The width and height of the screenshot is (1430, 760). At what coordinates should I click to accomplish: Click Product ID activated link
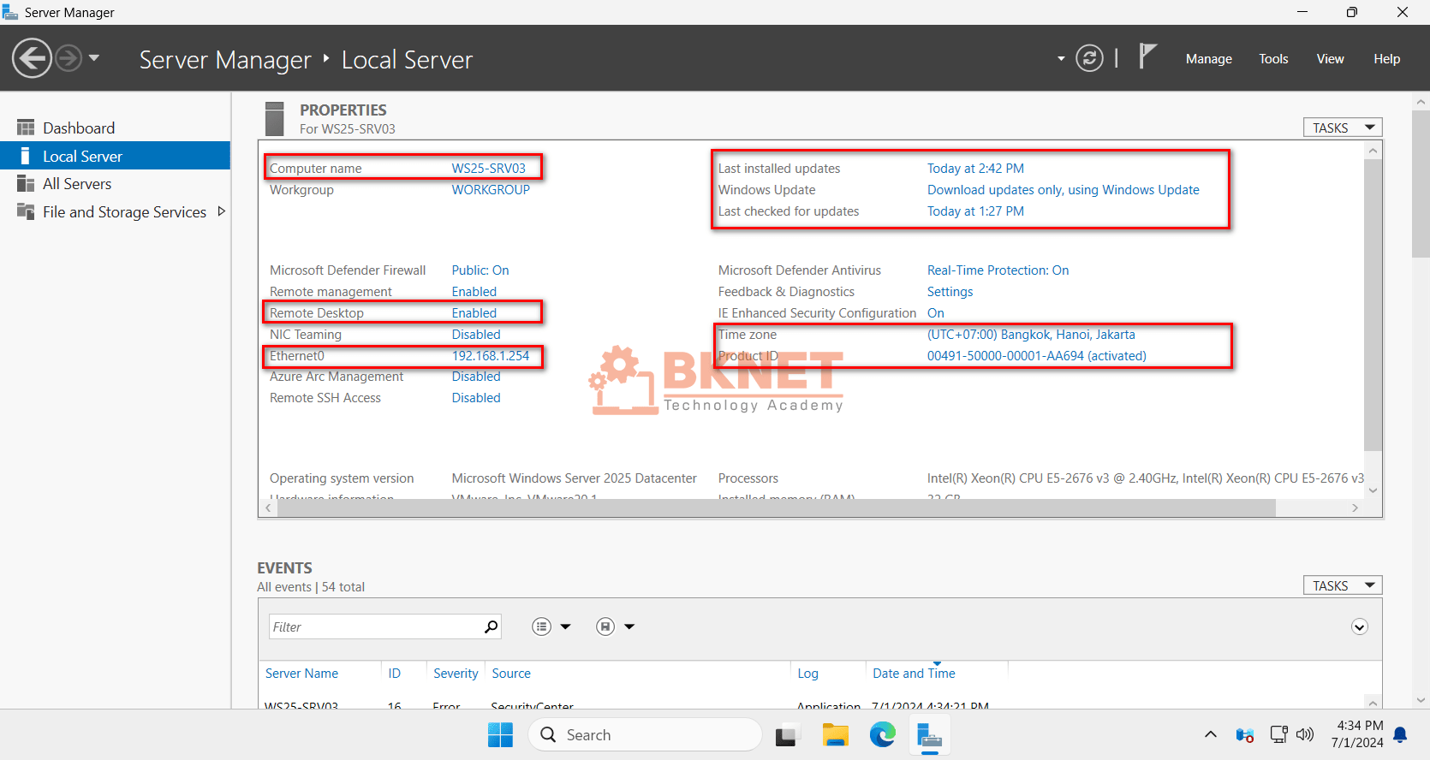pyautogui.click(x=1036, y=356)
